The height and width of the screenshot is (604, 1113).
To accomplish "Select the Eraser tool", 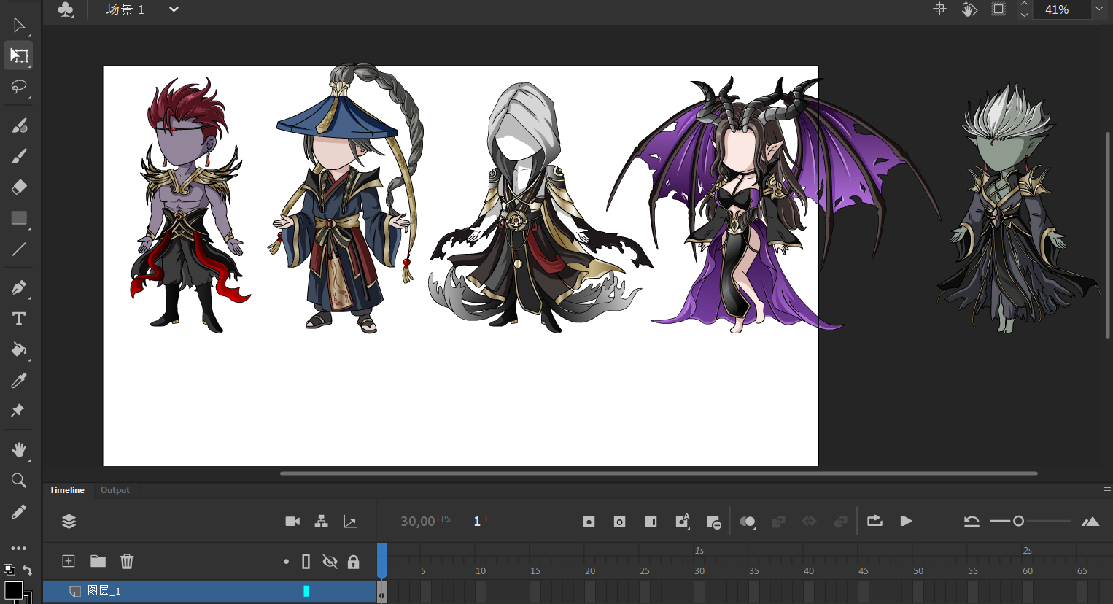I will point(19,187).
